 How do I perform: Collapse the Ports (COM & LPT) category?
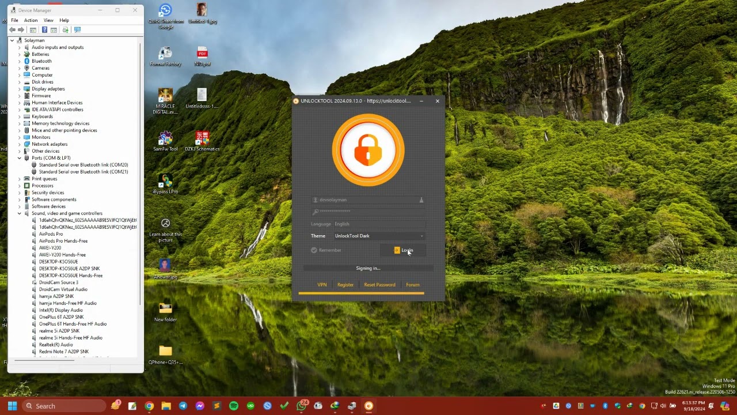(19, 158)
